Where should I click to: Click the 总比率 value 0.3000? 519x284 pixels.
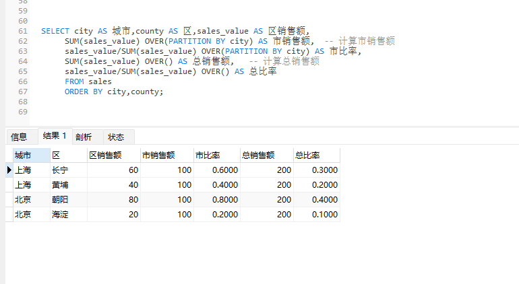(317, 170)
